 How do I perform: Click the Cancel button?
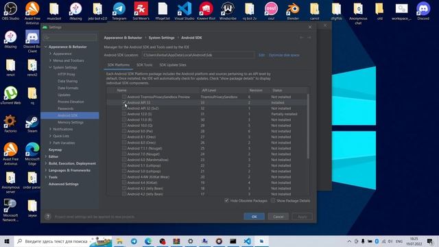point(278,217)
